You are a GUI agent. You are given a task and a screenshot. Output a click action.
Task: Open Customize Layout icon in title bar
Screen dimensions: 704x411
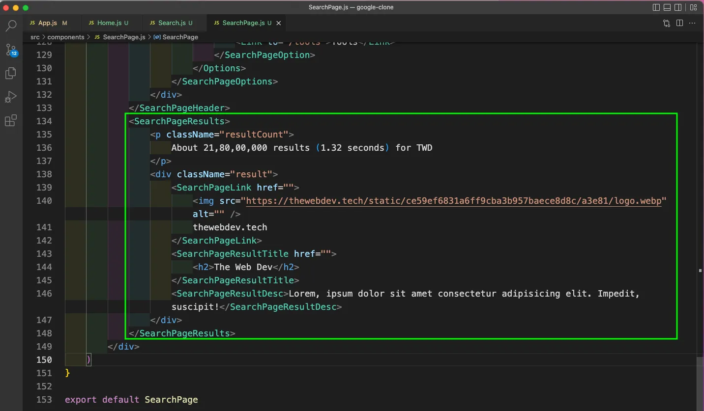693,7
